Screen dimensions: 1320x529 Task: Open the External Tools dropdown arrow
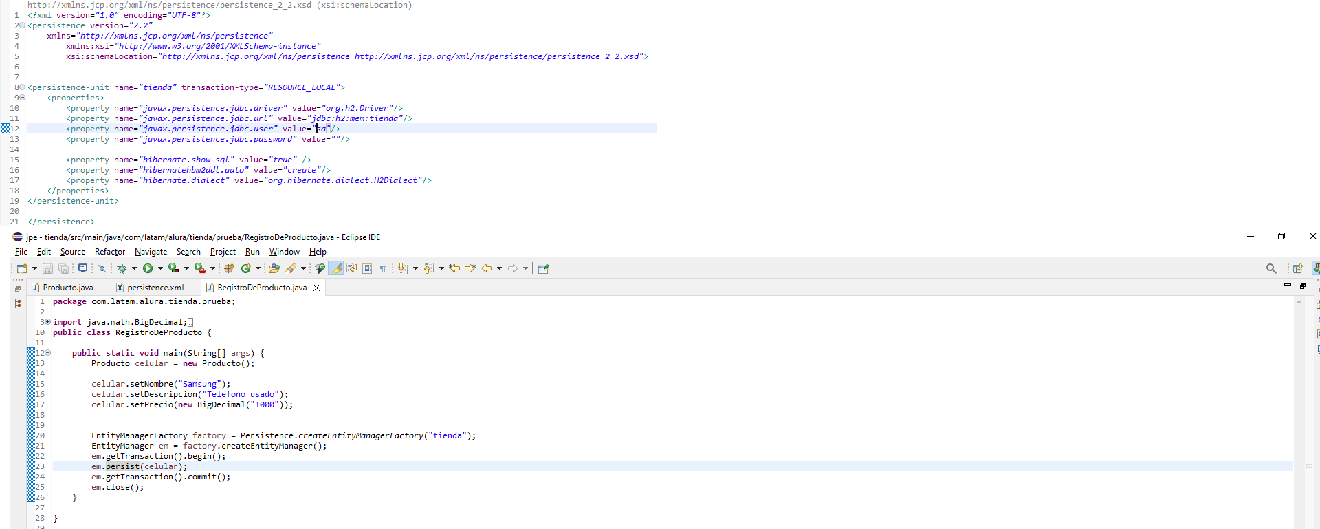[x=212, y=268]
